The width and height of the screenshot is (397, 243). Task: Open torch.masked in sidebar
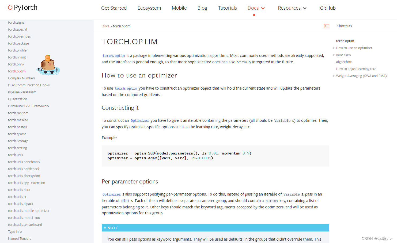coord(18,120)
